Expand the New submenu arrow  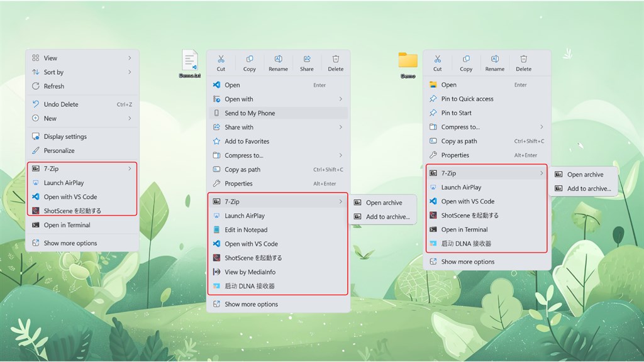tap(130, 118)
